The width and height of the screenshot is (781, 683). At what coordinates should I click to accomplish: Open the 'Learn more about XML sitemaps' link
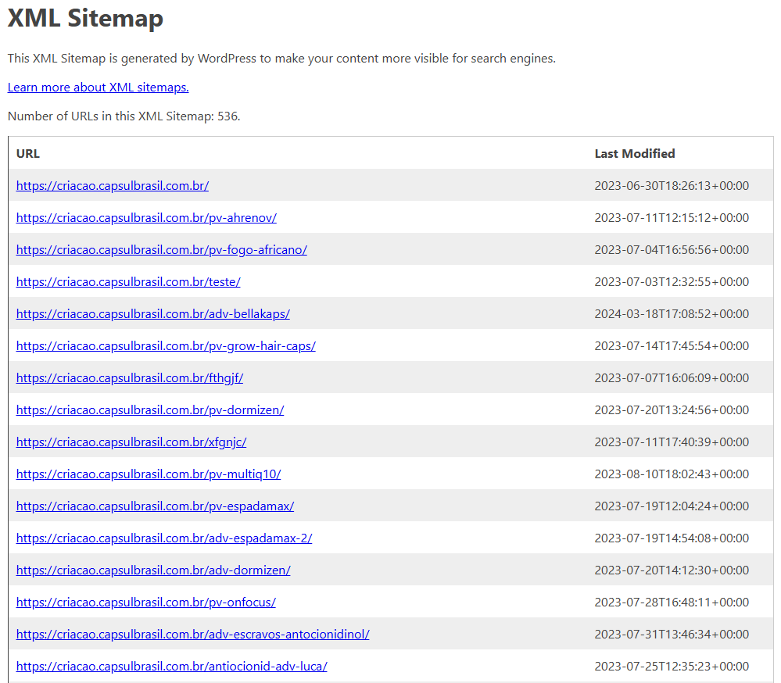pos(99,87)
